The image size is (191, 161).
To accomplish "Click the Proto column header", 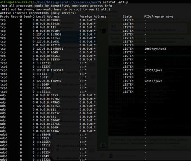I will point(5,16).
